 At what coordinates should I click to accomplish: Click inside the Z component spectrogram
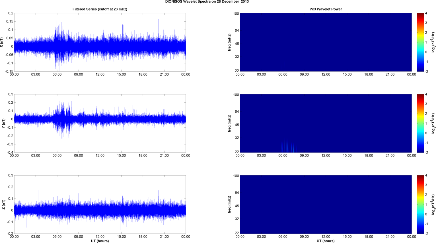click(326, 204)
